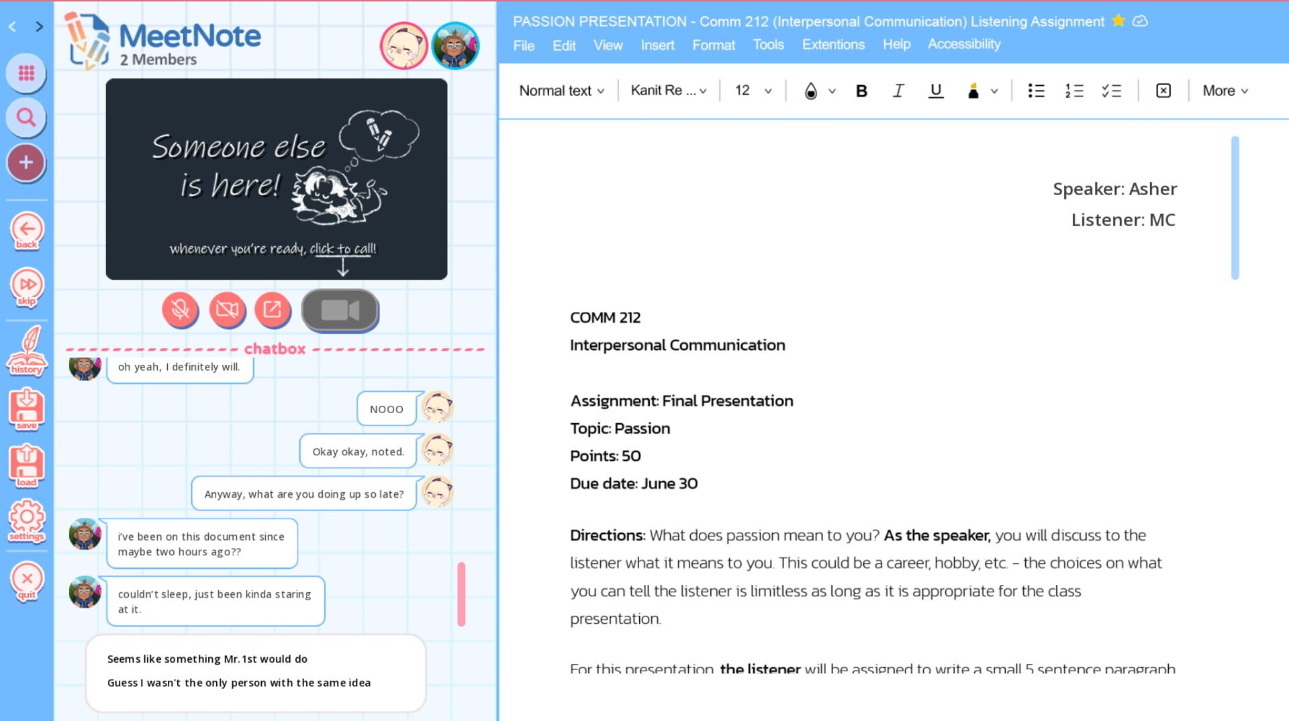Star the Passion Presentation document
This screenshot has height=721, width=1289.
click(1118, 21)
